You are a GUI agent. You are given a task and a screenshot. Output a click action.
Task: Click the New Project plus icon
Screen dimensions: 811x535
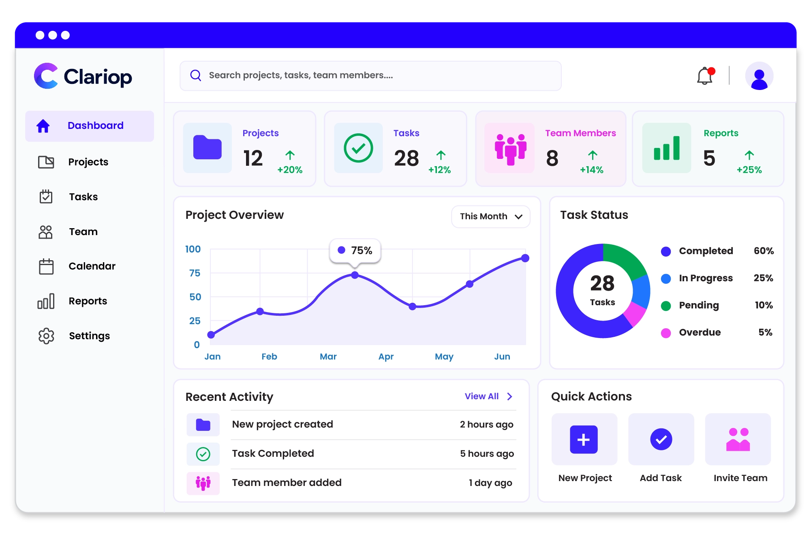(584, 439)
